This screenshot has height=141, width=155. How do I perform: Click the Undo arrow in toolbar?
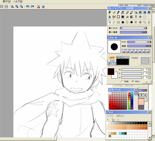(x=28, y=6)
